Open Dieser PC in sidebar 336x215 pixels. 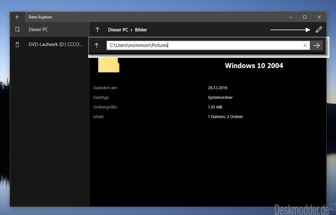tap(50, 30)
